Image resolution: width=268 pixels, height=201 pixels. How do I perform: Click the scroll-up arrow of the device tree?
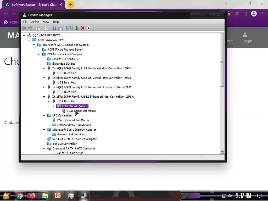pyautogui.click(x=222, y=35)
